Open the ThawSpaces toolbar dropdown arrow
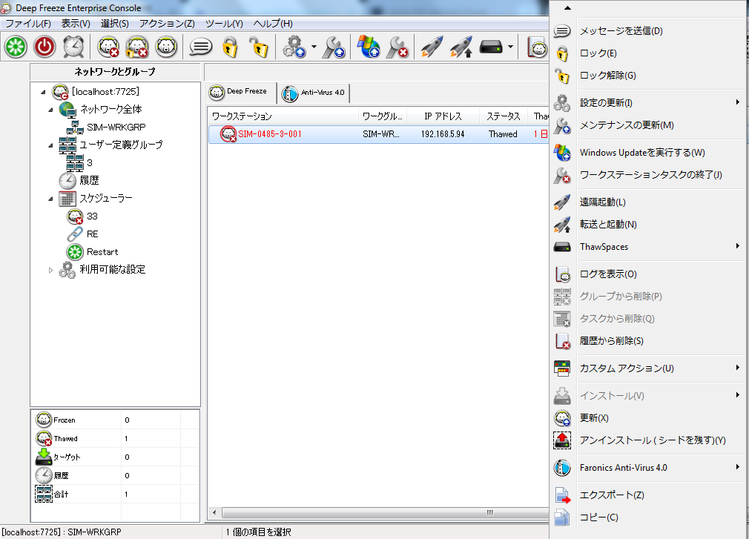 (x=511, y=47)
